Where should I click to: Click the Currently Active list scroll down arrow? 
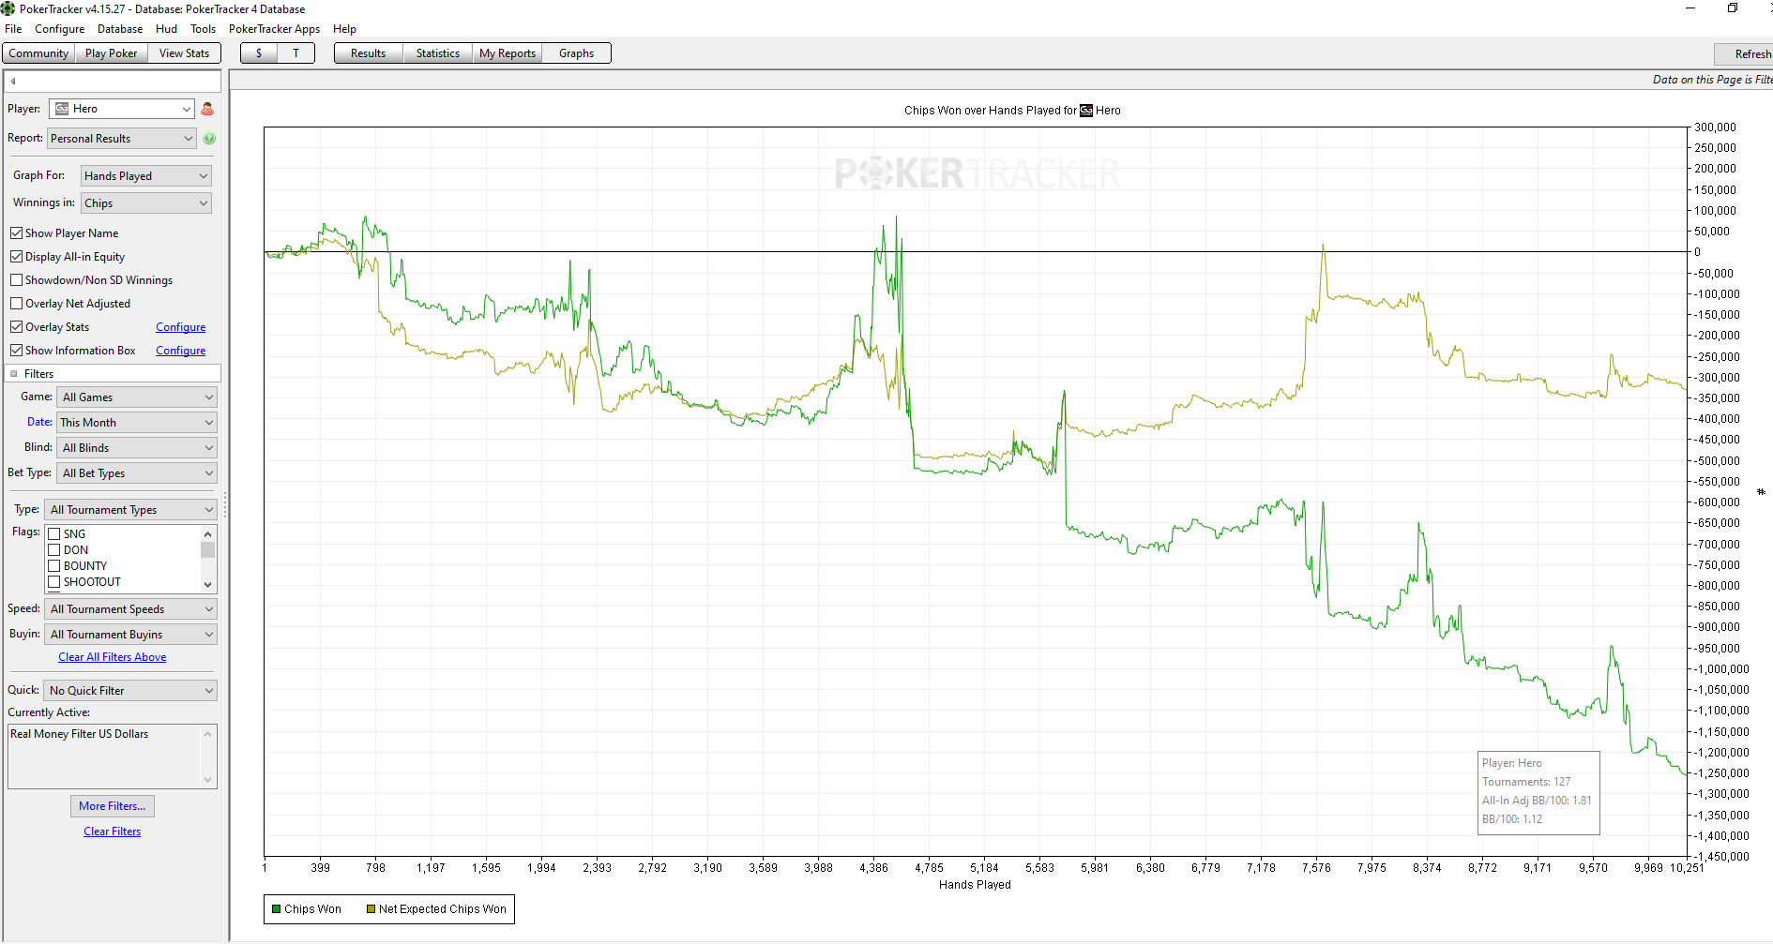click(x=208, y=780)
